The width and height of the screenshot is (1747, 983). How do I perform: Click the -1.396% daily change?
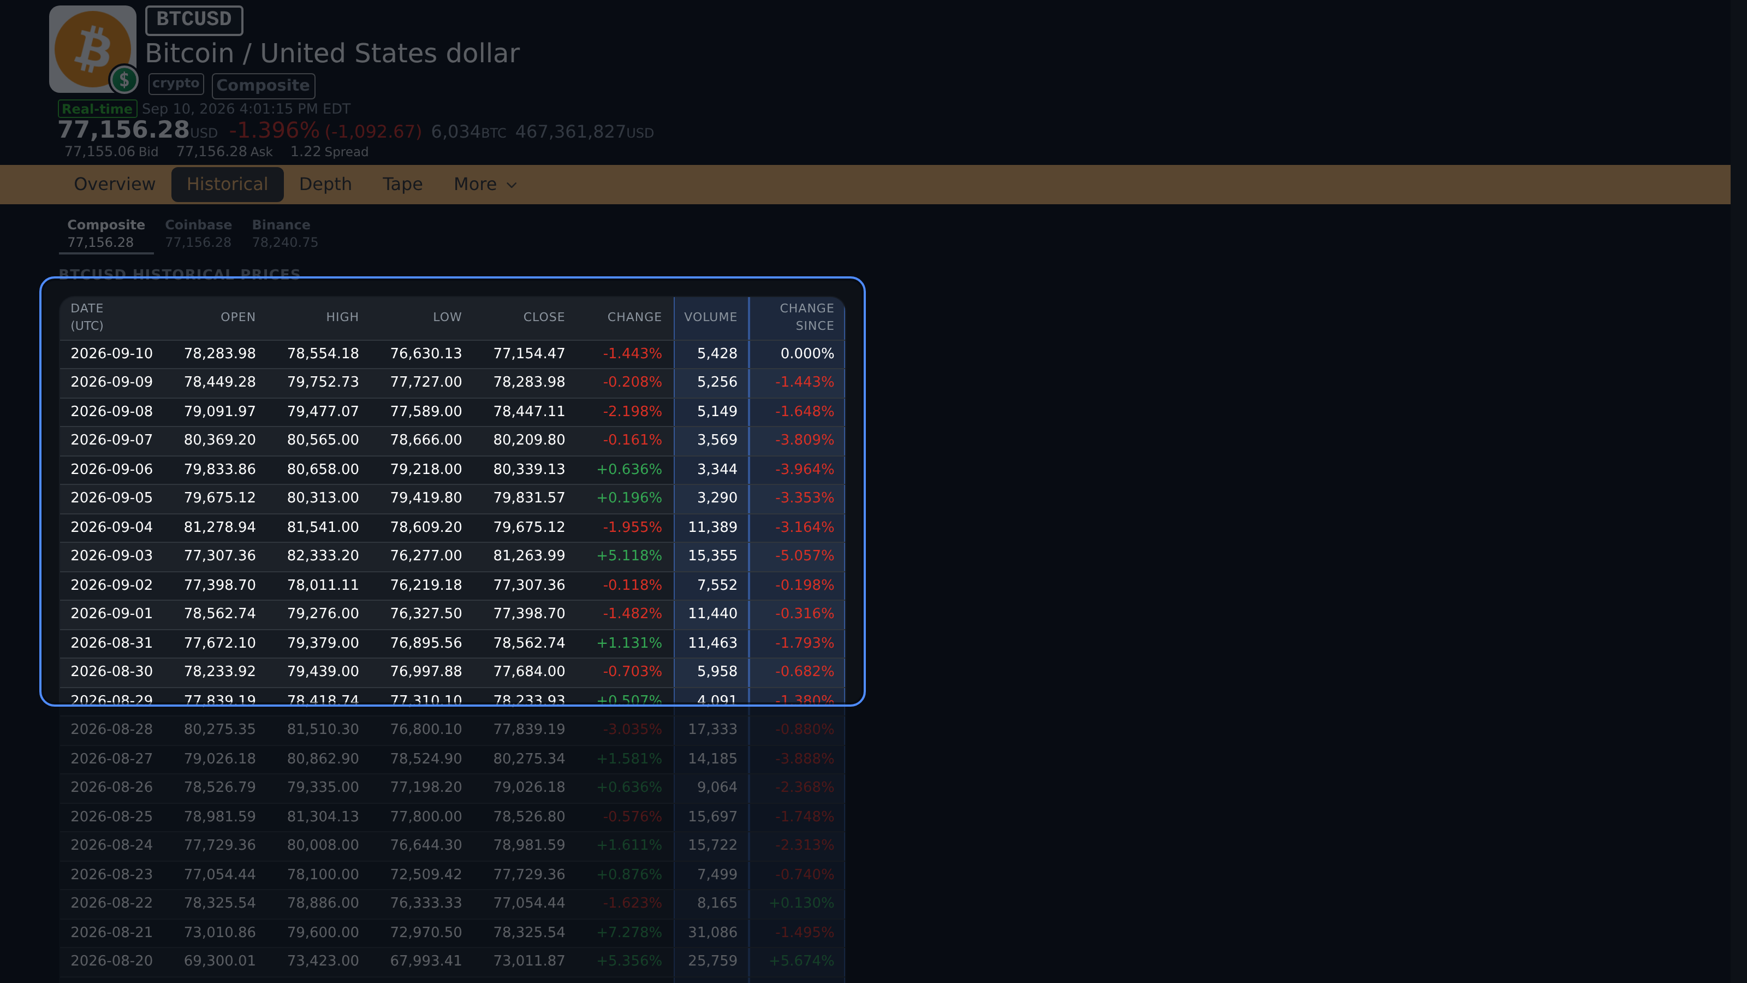274,131
